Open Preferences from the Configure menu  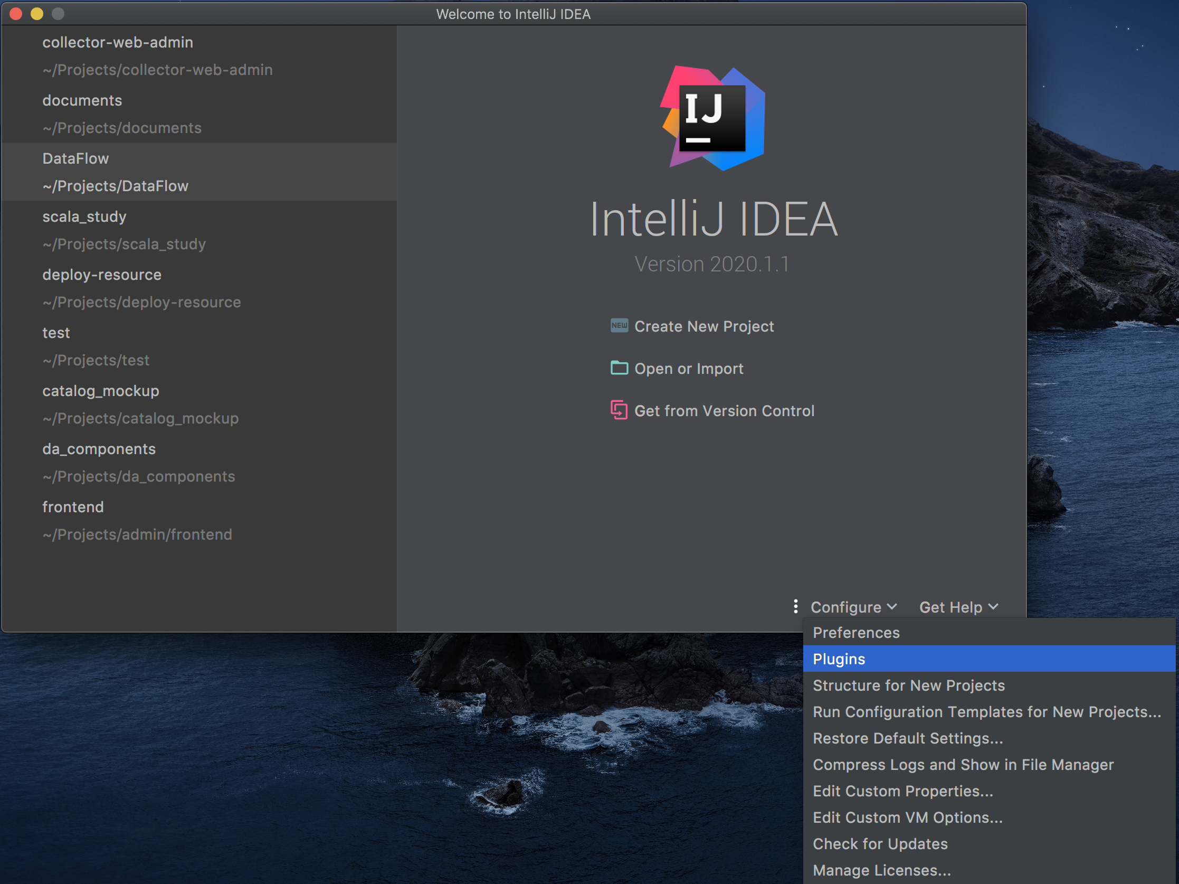856,632
